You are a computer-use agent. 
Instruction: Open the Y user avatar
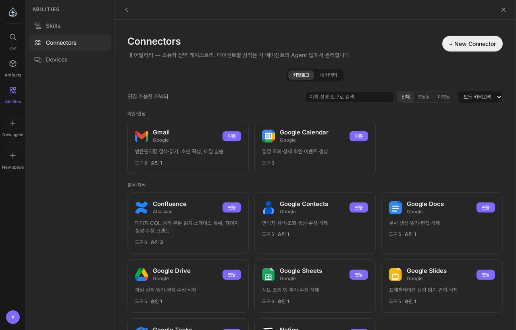pos(13,317)
